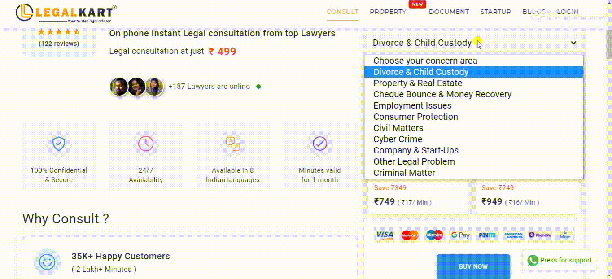The image size is (612, 279).
Task: Choose Cyber Crime from the list
Action: coord(398,139)
